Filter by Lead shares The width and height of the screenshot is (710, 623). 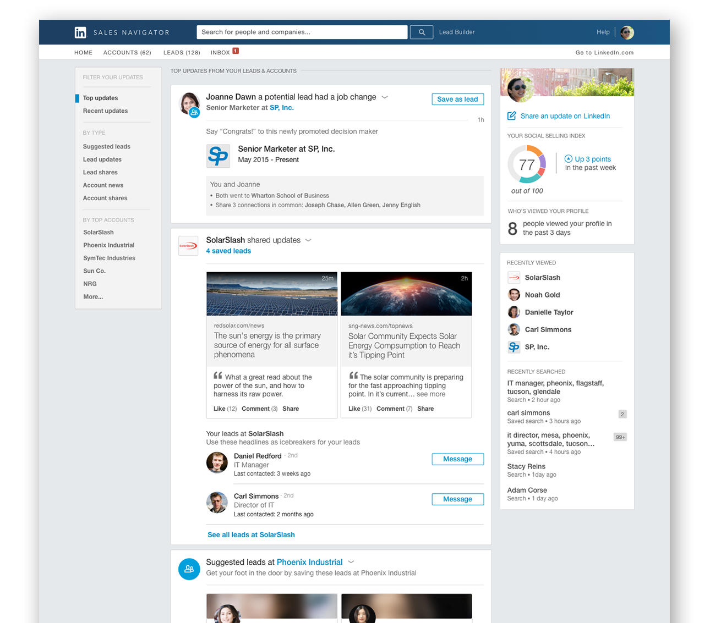click(x=100, y=173)
